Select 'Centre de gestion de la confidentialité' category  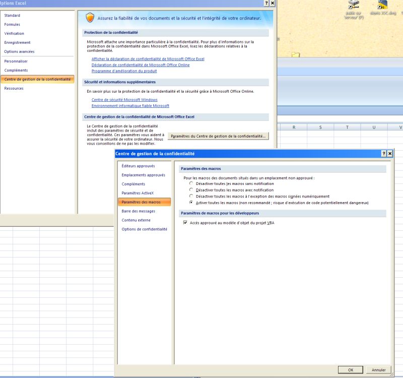click(37, 79)
